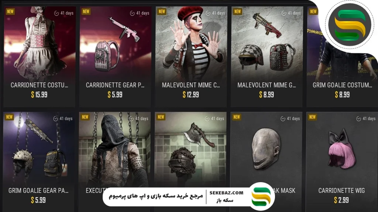Click the $15.99 price on Carrionette Costume

(39, 95)
